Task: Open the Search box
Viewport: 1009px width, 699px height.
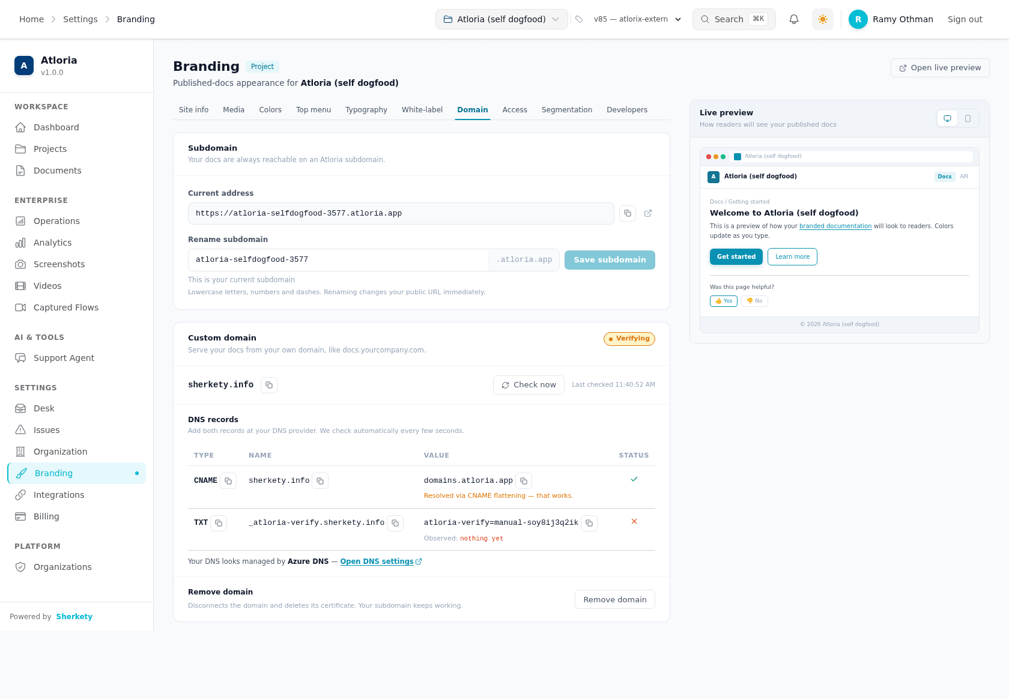Action: pyautogui.click(x=734, y=19)
